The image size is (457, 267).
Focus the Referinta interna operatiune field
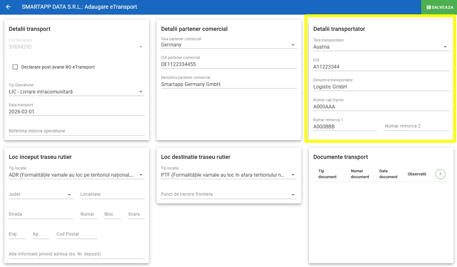[76, 131]
